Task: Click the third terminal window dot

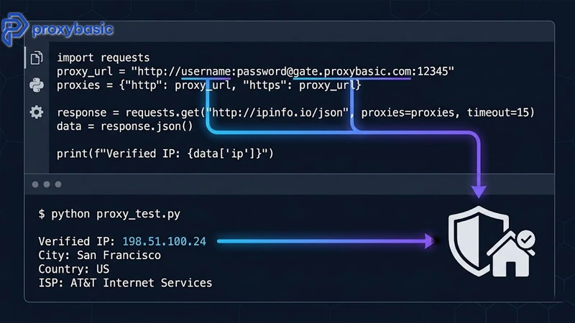Action: (x=58, y=184)
